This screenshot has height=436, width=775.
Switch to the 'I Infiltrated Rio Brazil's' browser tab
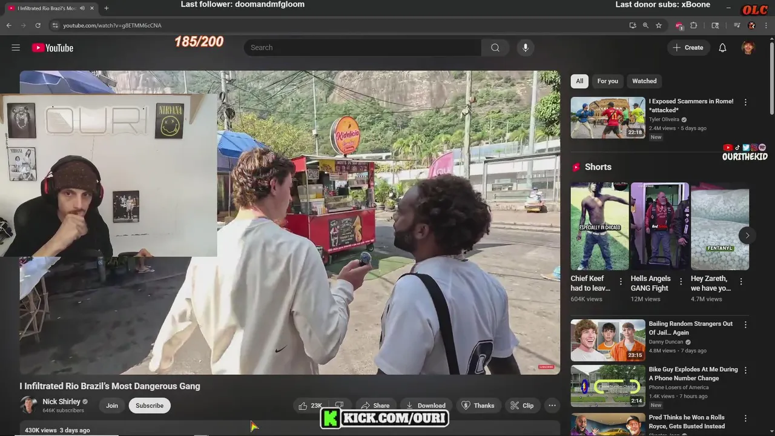click(x=51, y=8)
